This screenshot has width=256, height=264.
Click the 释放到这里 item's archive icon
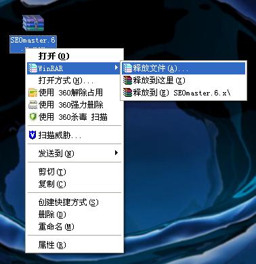127,80
